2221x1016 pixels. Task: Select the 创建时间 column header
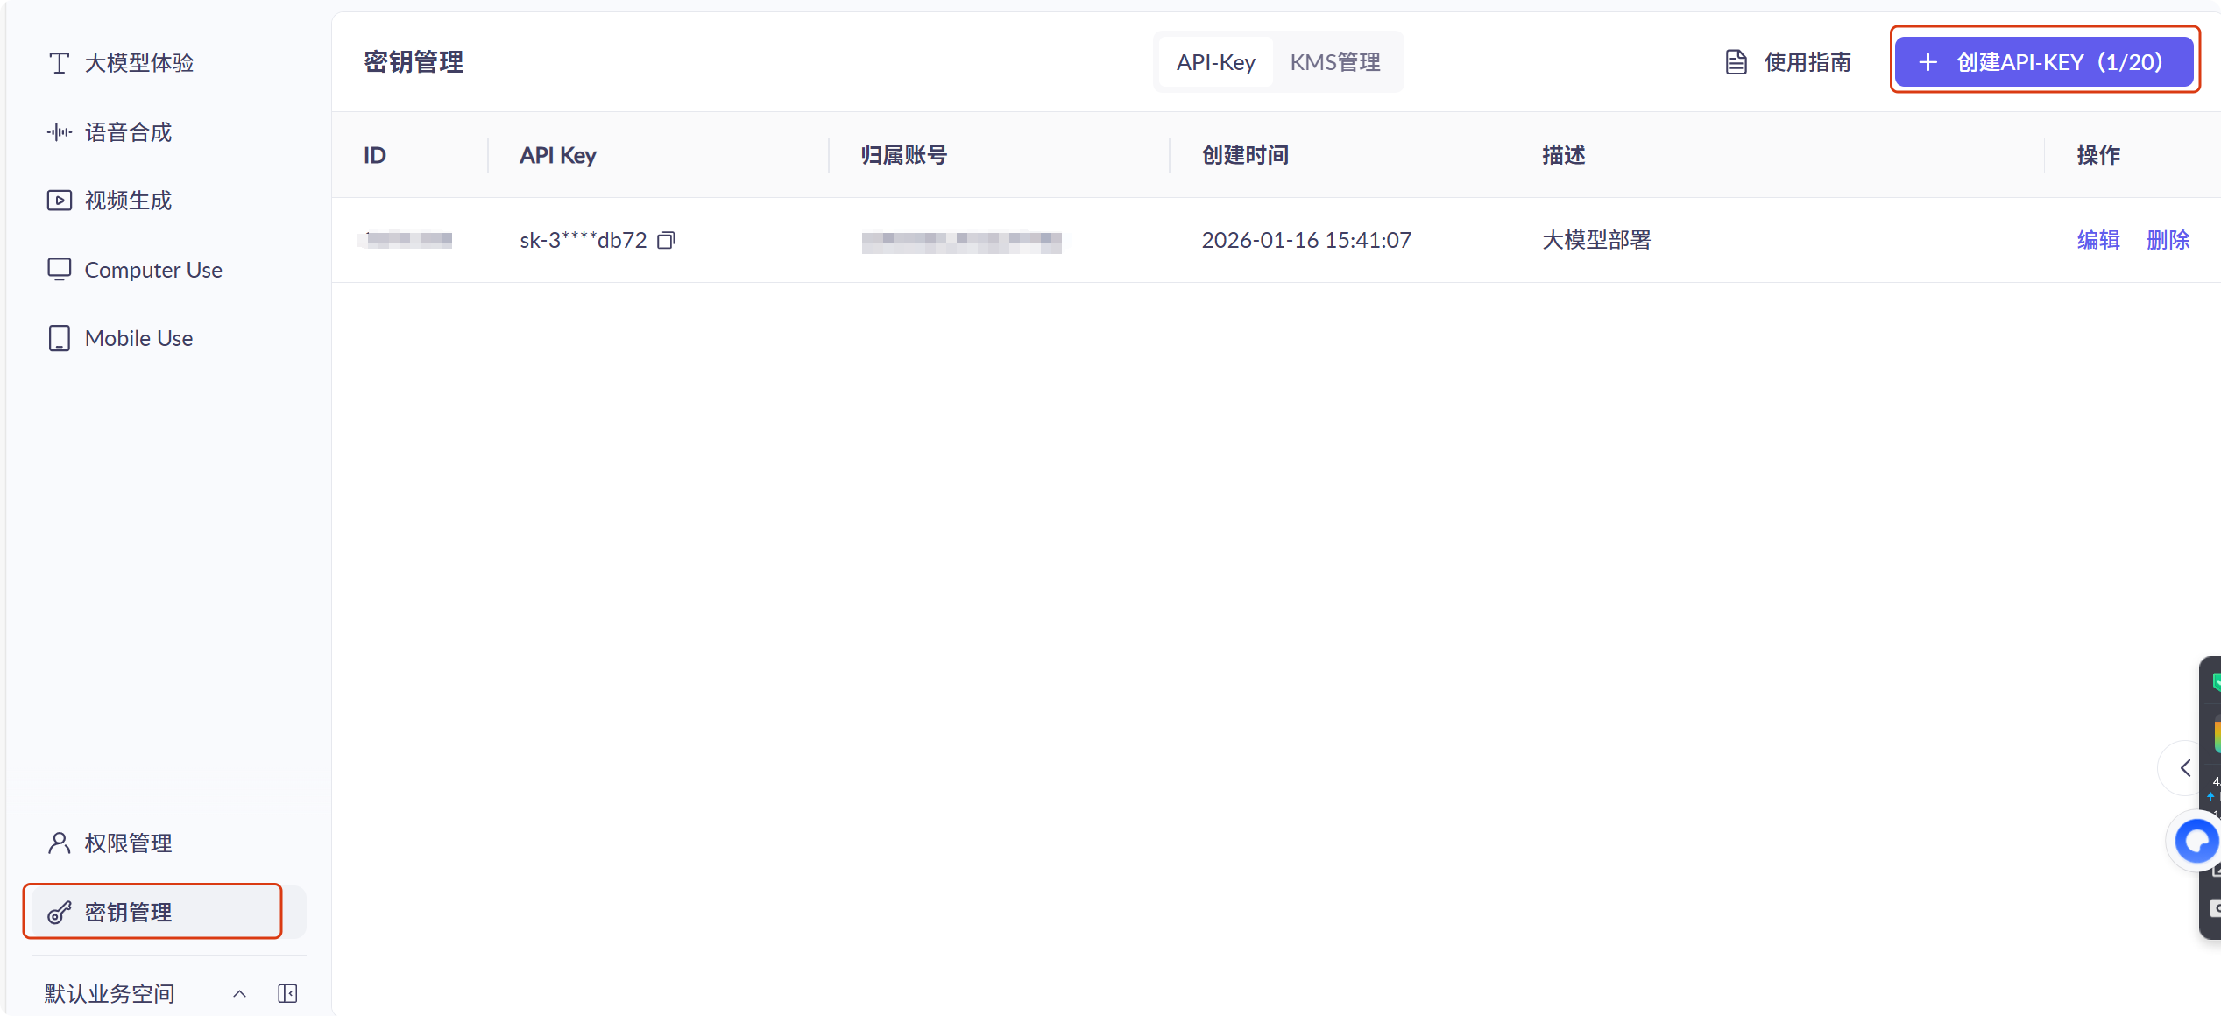click(1245, 155)
